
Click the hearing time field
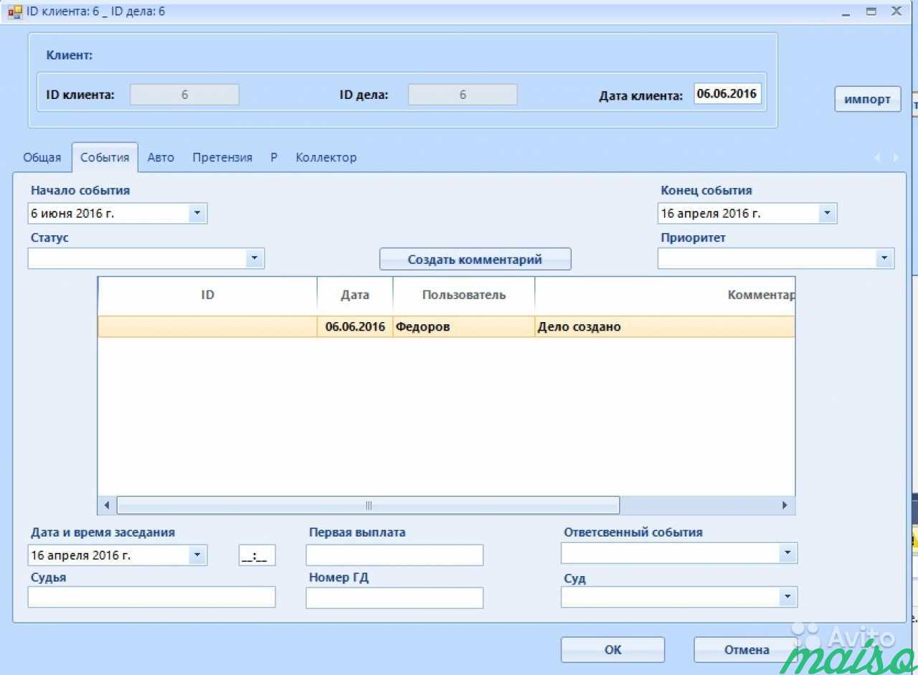[x=257, y=556]
